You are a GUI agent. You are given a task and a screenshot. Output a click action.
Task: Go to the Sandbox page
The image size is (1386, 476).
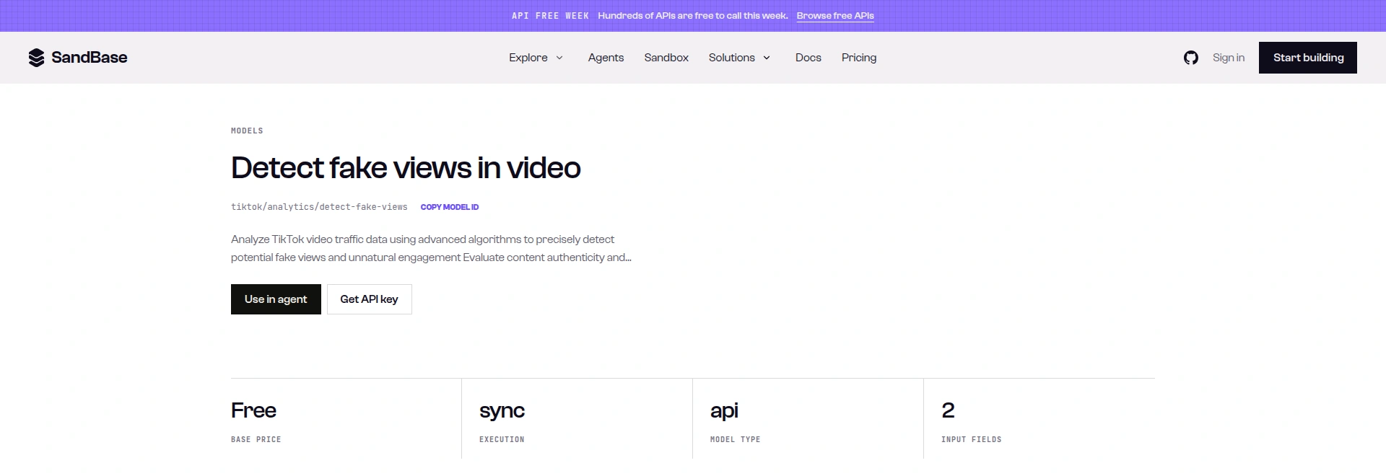(666, 58)
